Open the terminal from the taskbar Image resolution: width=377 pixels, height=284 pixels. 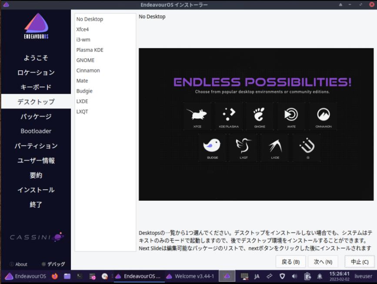[80, 276]
